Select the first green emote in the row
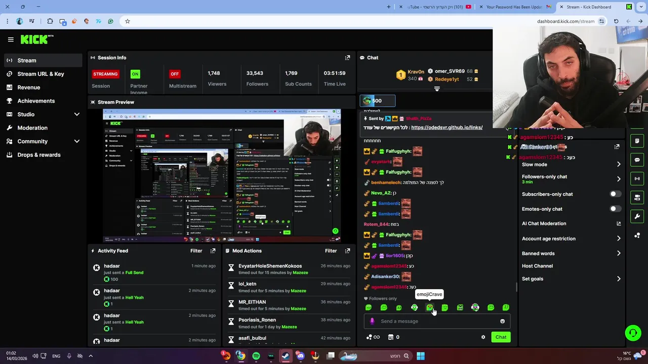 click(368, 307)
